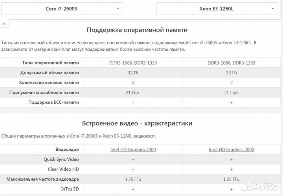Screen dimensions: 283x196
Task: Click the 1.35 ГГц value for Core i7-2600S
Action: (133, 179)
